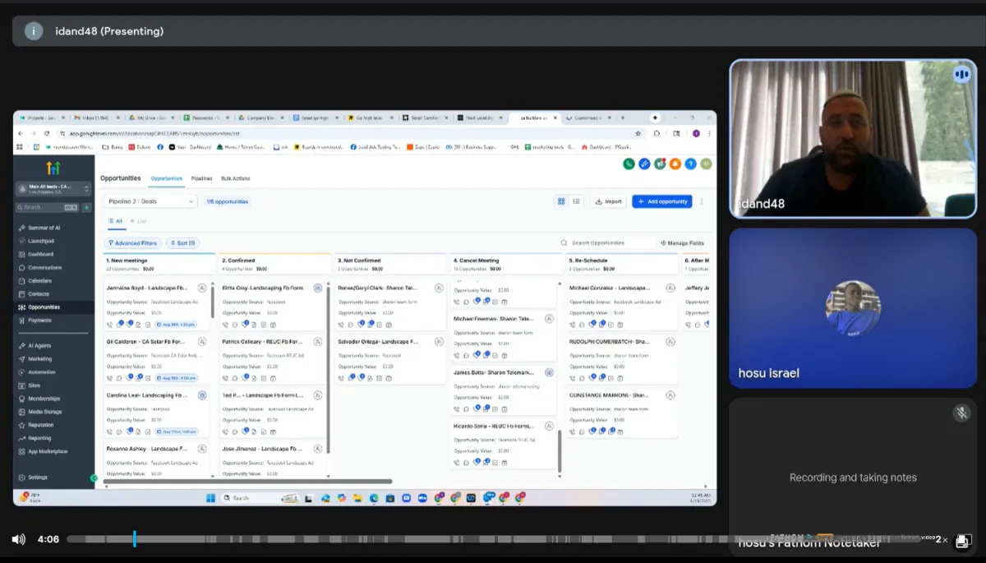Expand the Pipeline 2 : Deals dropdown

point(151,201)
